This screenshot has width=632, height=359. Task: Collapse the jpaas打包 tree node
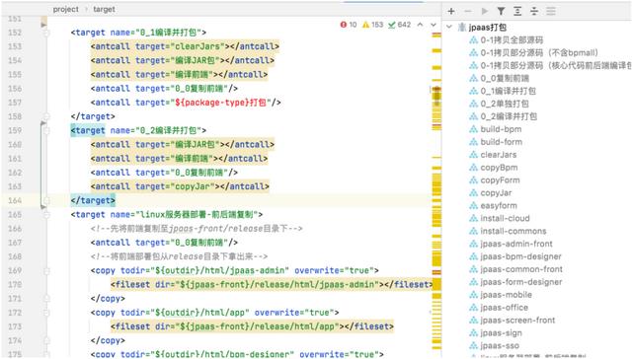click(449, 27)
